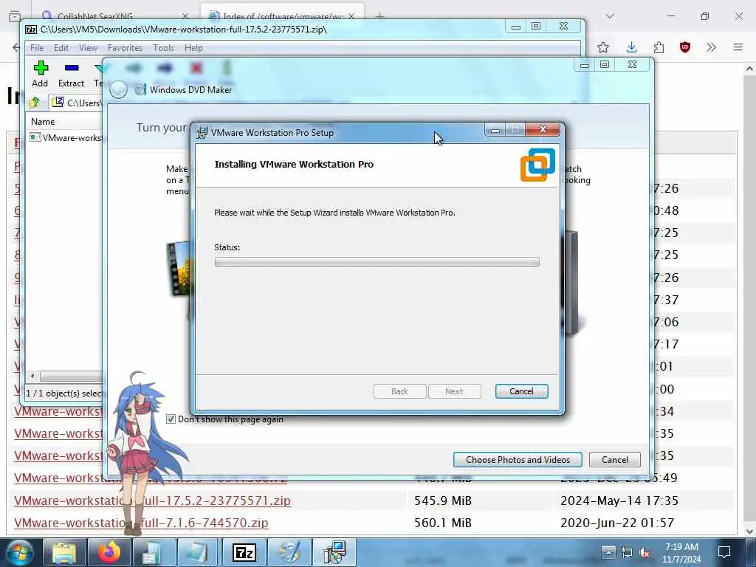Screen dimensions: 756x567
Task: Open the Firefox downloads arrow
Action: (x=632, y=47)
